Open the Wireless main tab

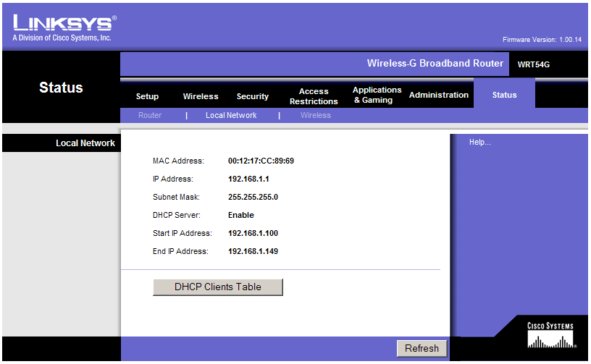(201, 96)
